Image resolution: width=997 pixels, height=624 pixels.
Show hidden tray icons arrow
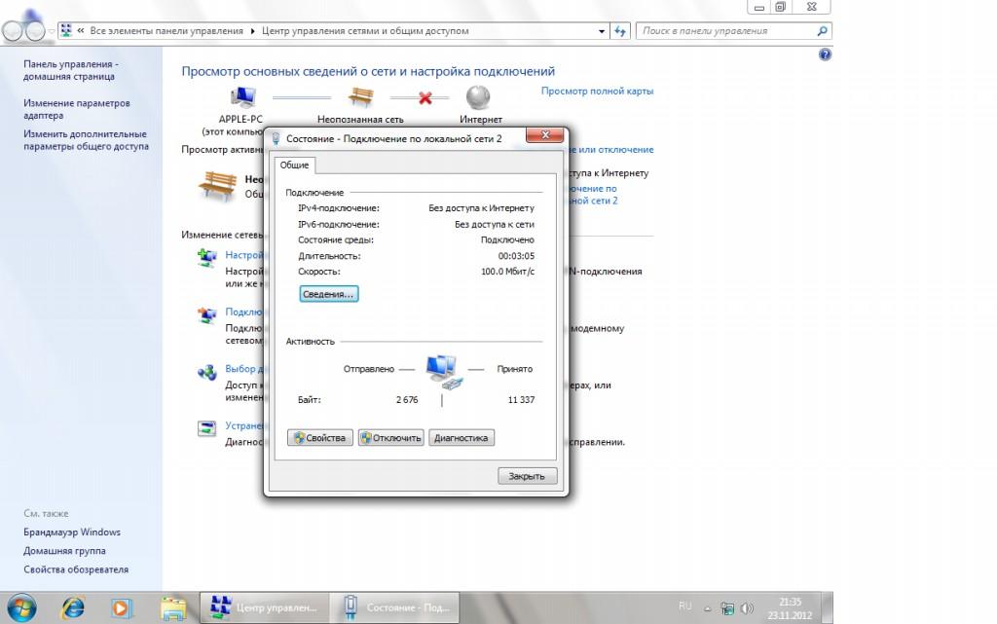pyautogui.click(x=707, y=608)
